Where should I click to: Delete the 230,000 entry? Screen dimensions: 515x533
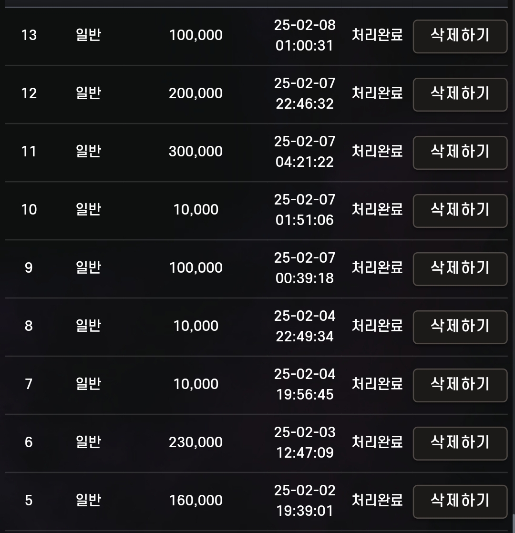tap(460, 443)
